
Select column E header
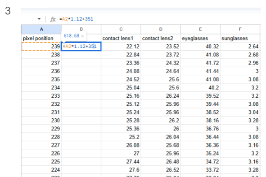tap(200, 29)
